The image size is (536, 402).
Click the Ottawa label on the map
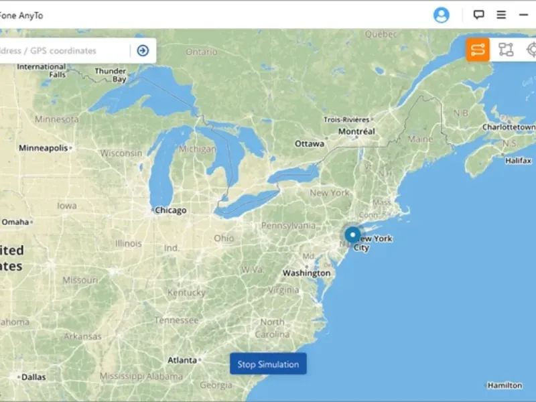[x=310, y=143]
